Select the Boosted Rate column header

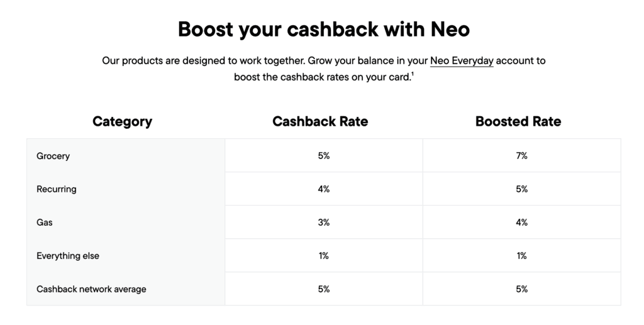(x=518, y=121)
